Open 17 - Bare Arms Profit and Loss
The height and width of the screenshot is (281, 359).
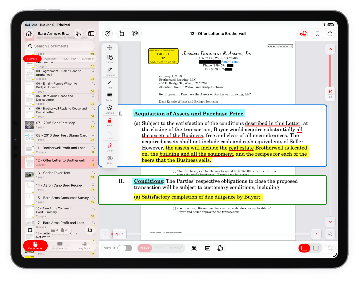point(60,225)
